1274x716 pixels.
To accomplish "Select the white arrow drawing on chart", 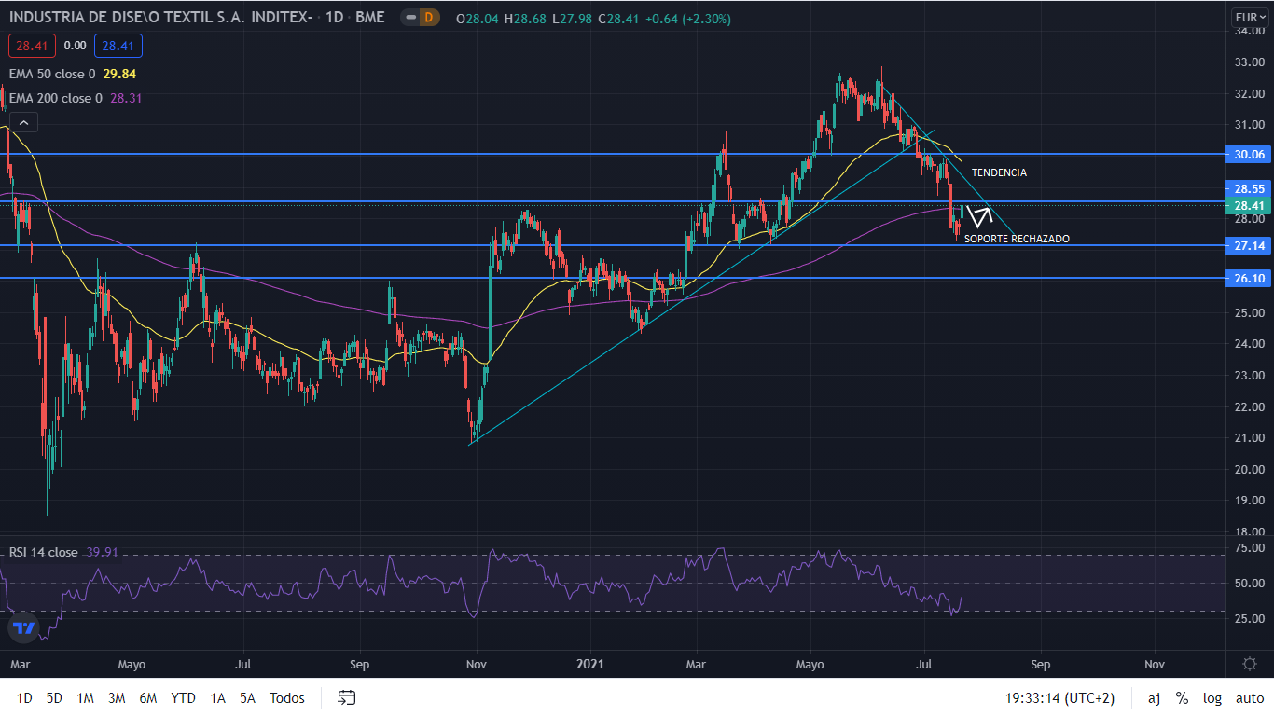I will pyautogui.click(x=979, y=217).
